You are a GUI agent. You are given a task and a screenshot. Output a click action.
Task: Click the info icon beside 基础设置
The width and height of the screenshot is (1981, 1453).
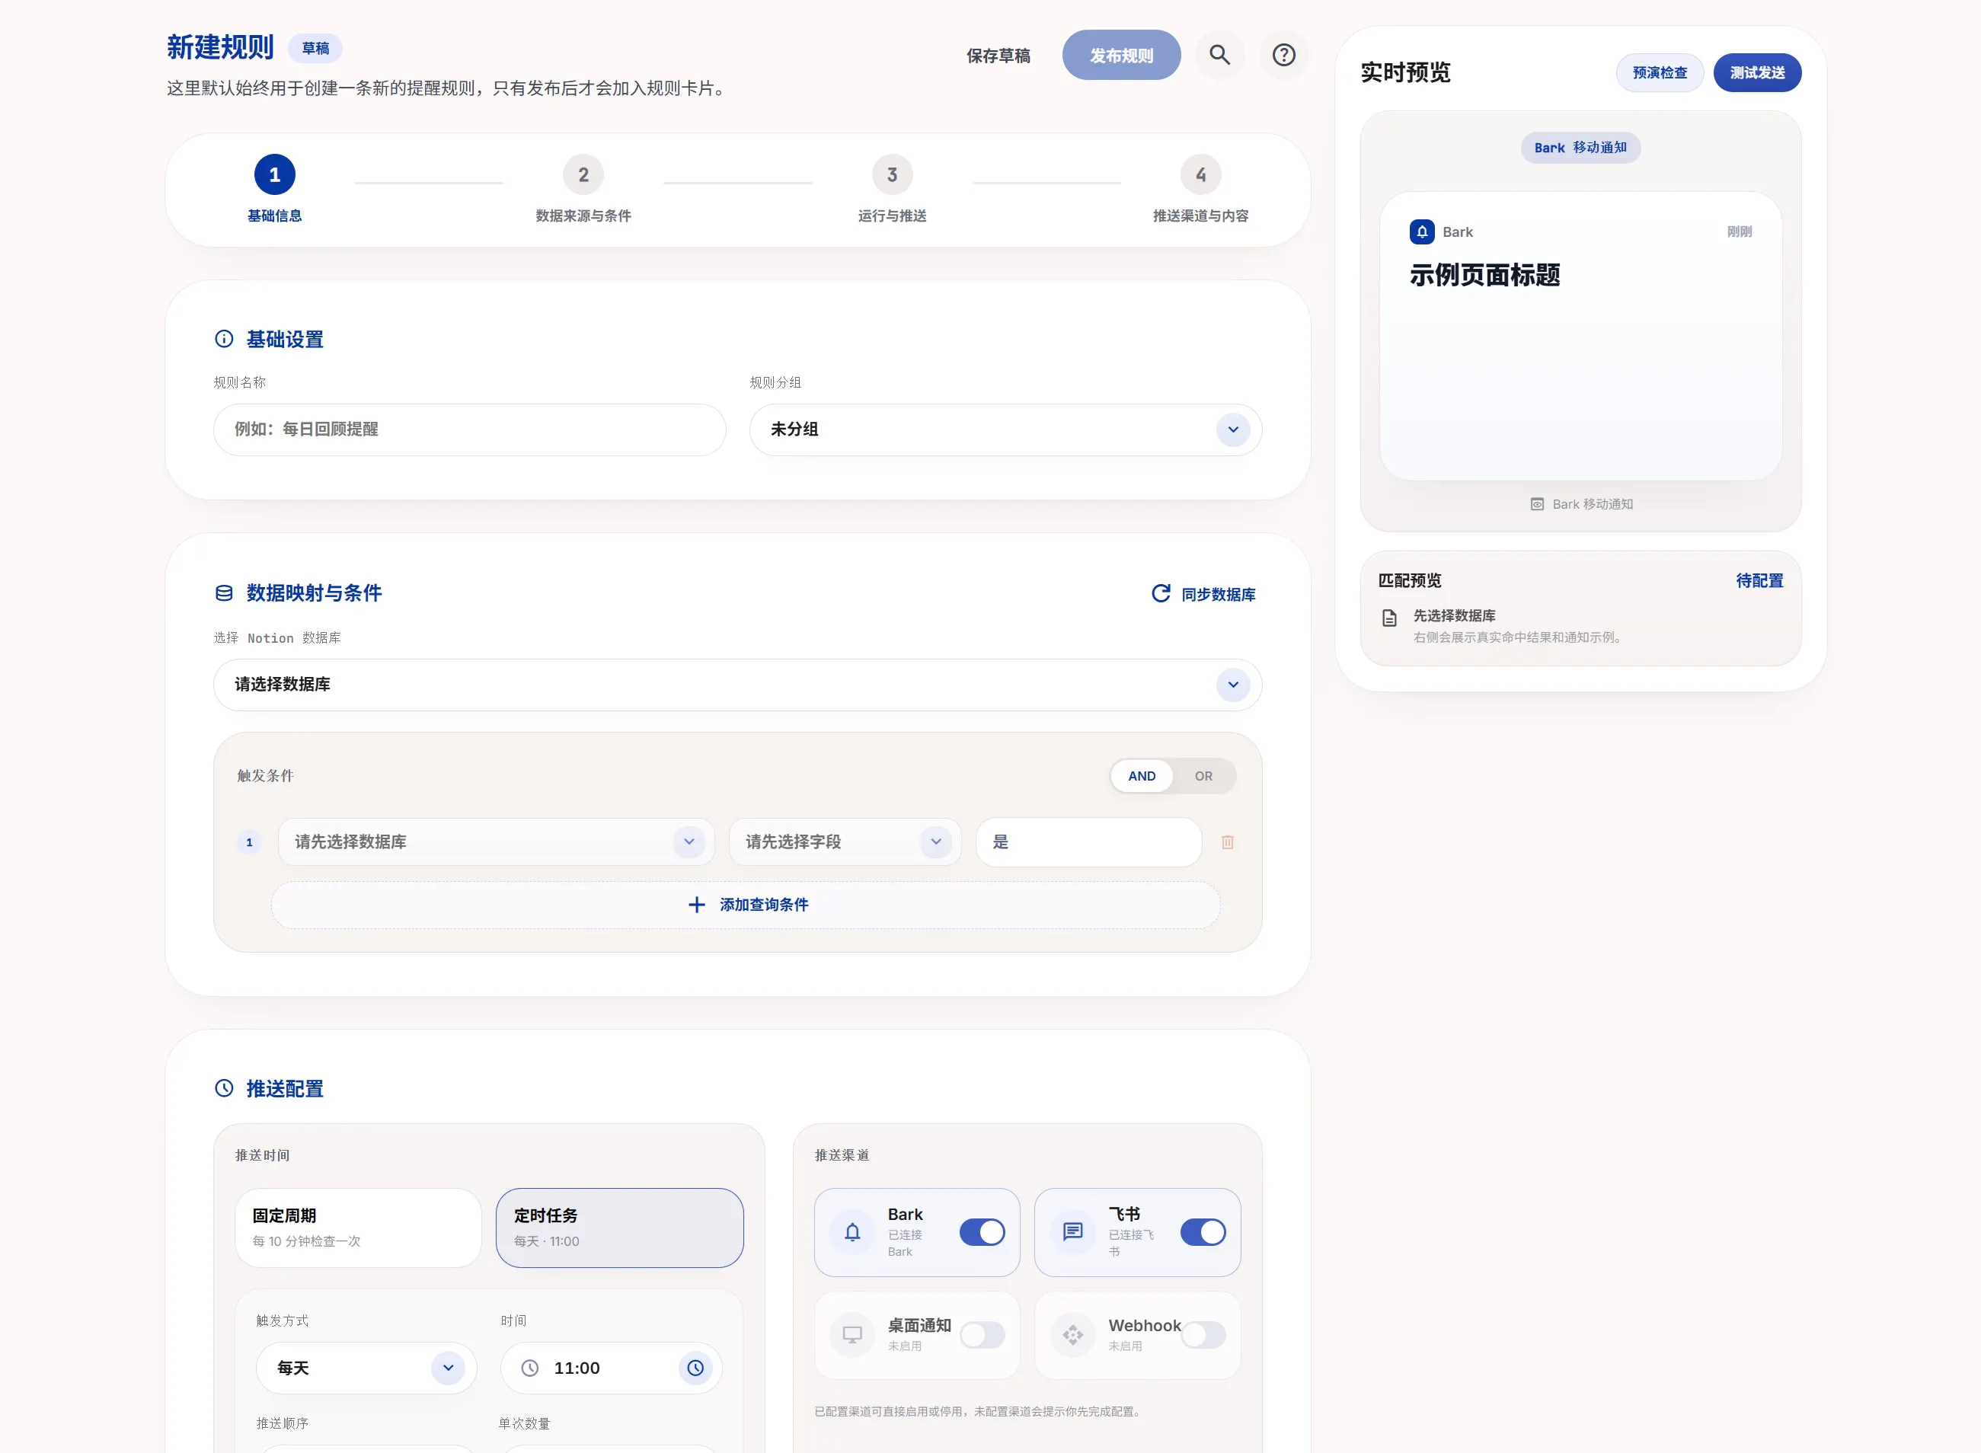click(x=225, y=340)
